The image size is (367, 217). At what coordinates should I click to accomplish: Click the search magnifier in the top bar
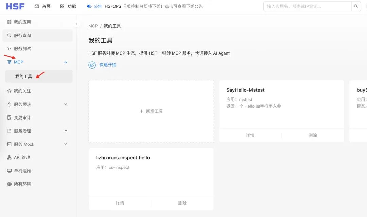click(355, 6)
